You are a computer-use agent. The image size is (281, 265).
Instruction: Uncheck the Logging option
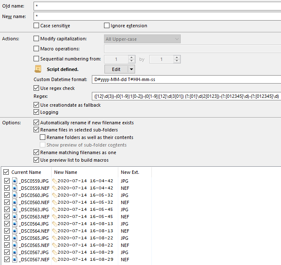click(x=36, y=112)
